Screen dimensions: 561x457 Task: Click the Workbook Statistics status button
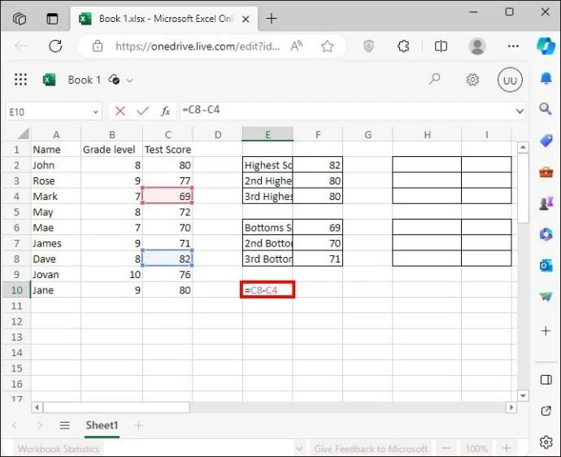[59, 449]
